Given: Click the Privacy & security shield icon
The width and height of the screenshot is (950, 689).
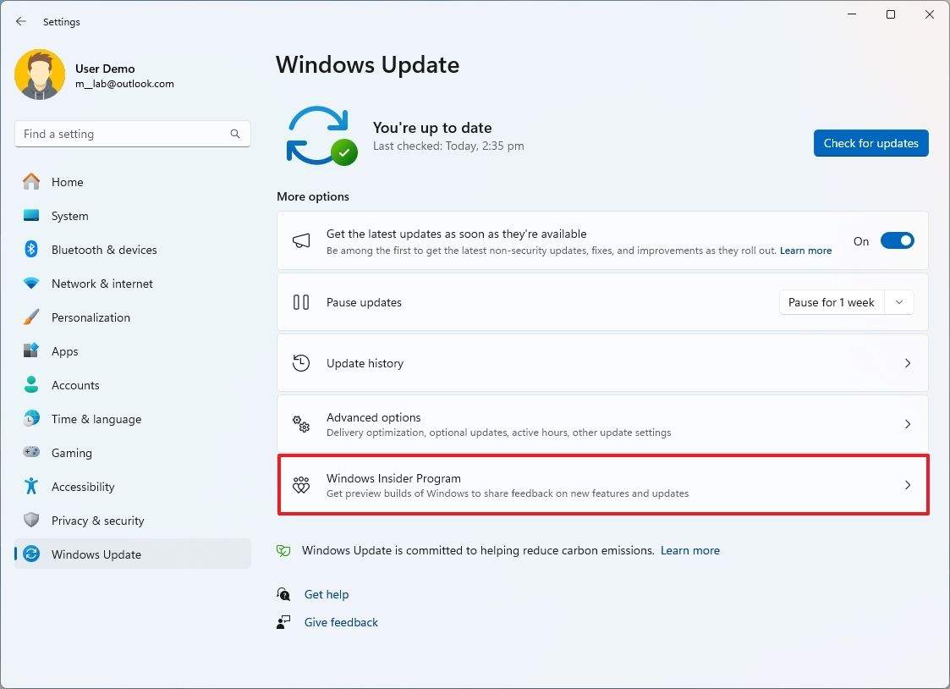Looking at the screenshot, I should 31,521.
